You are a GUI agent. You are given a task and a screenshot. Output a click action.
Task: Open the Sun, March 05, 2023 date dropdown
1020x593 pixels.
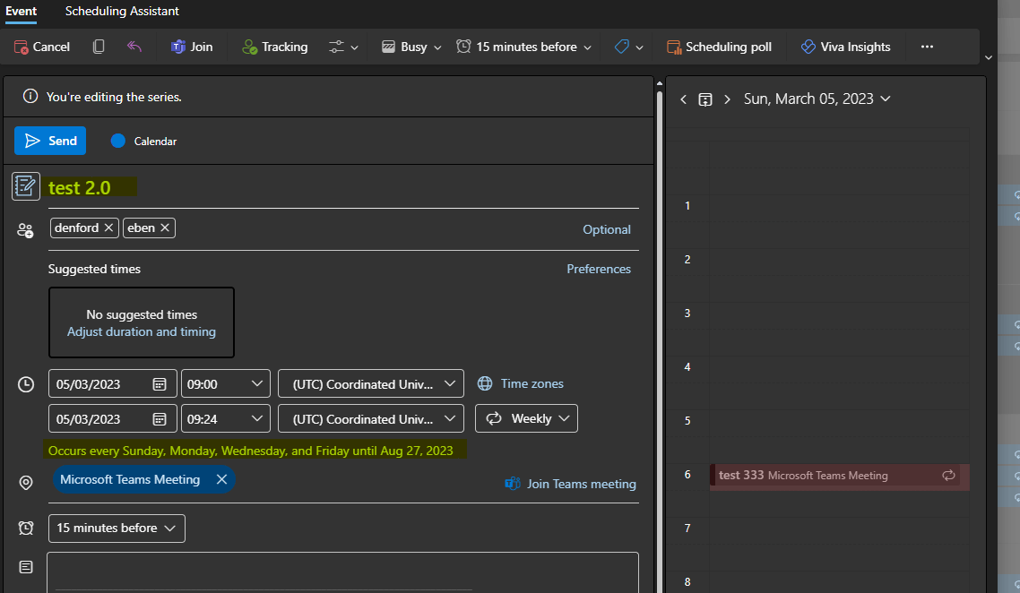[817, 99]
